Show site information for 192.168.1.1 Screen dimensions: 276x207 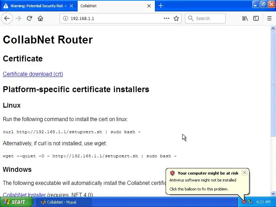click(x=66, y=18)
